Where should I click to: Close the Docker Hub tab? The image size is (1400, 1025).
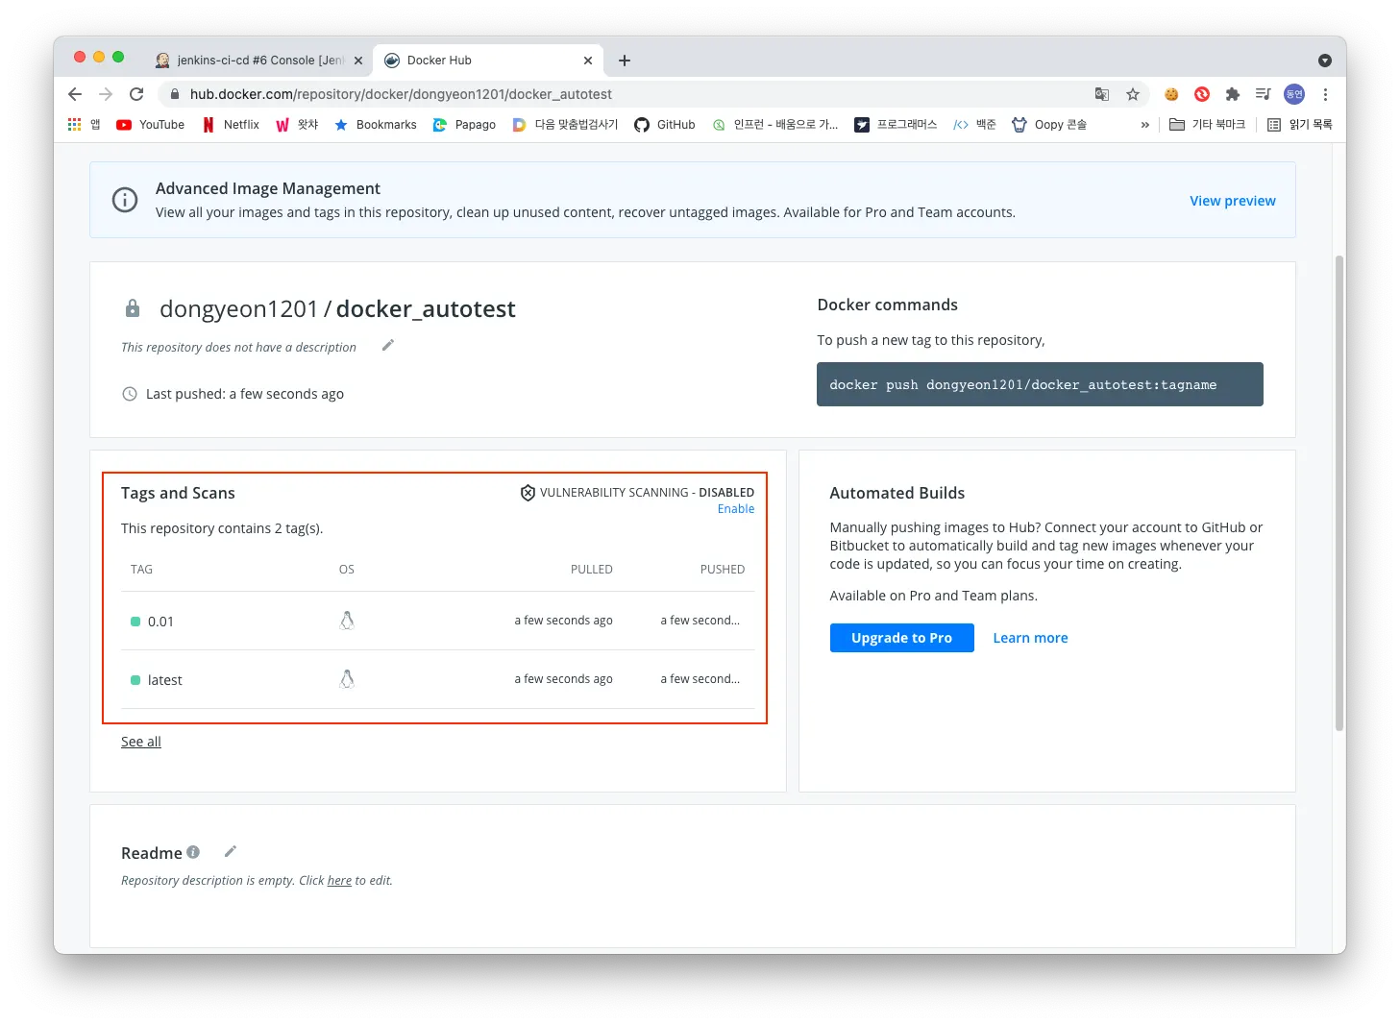(588, 61)
